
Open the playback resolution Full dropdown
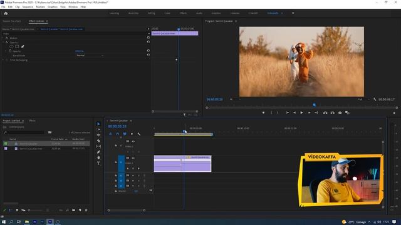point(363,99)
